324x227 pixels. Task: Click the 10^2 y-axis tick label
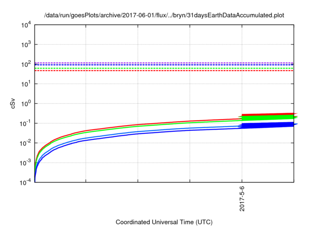pos(26,64)
